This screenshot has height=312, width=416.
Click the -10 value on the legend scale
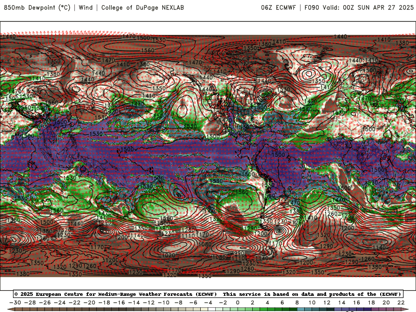(164, 303)
